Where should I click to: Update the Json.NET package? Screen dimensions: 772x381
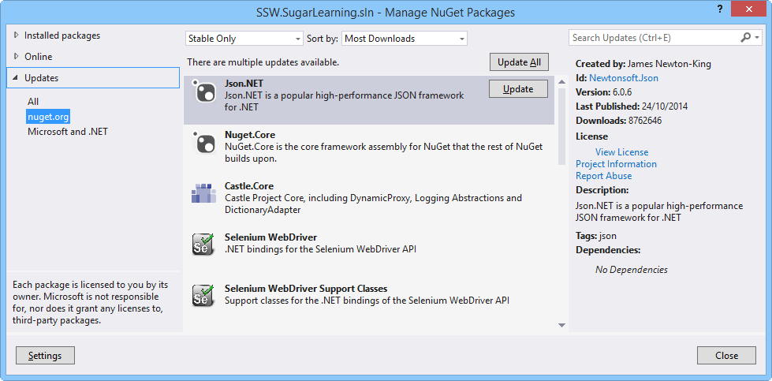tap(518, 89)
